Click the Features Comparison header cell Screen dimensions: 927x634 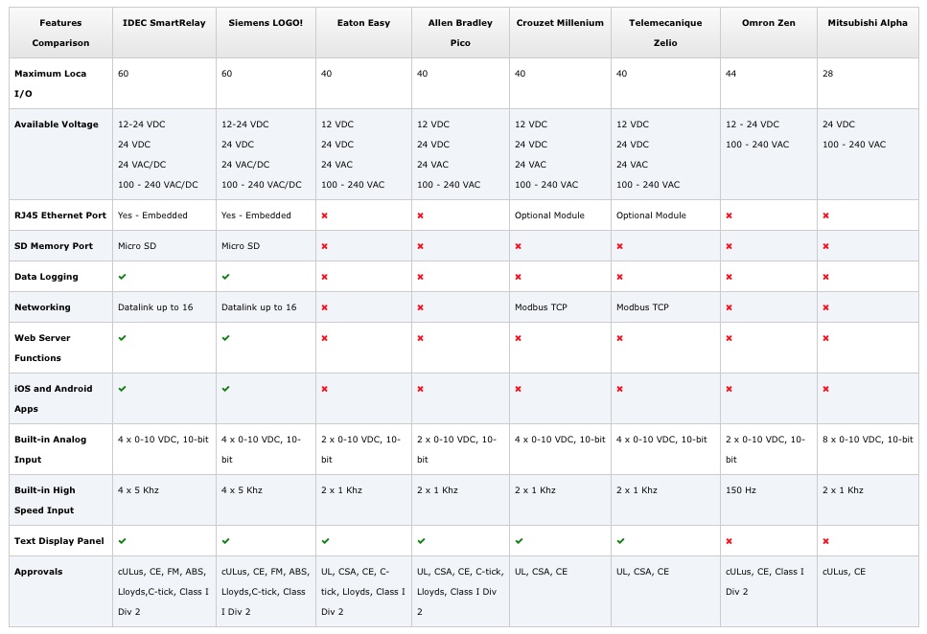pyautogui.click(x=61, y=33)
